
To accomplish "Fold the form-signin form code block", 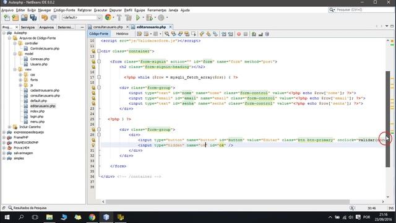I will coord(99,61).
